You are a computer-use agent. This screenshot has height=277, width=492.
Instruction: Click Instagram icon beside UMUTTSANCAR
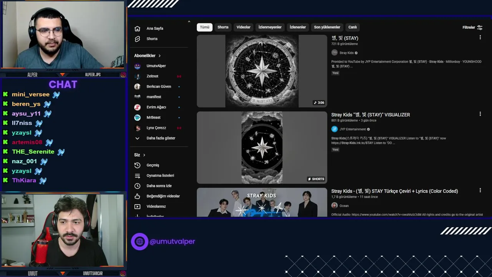pyautogui.click(x=123, y=274)
